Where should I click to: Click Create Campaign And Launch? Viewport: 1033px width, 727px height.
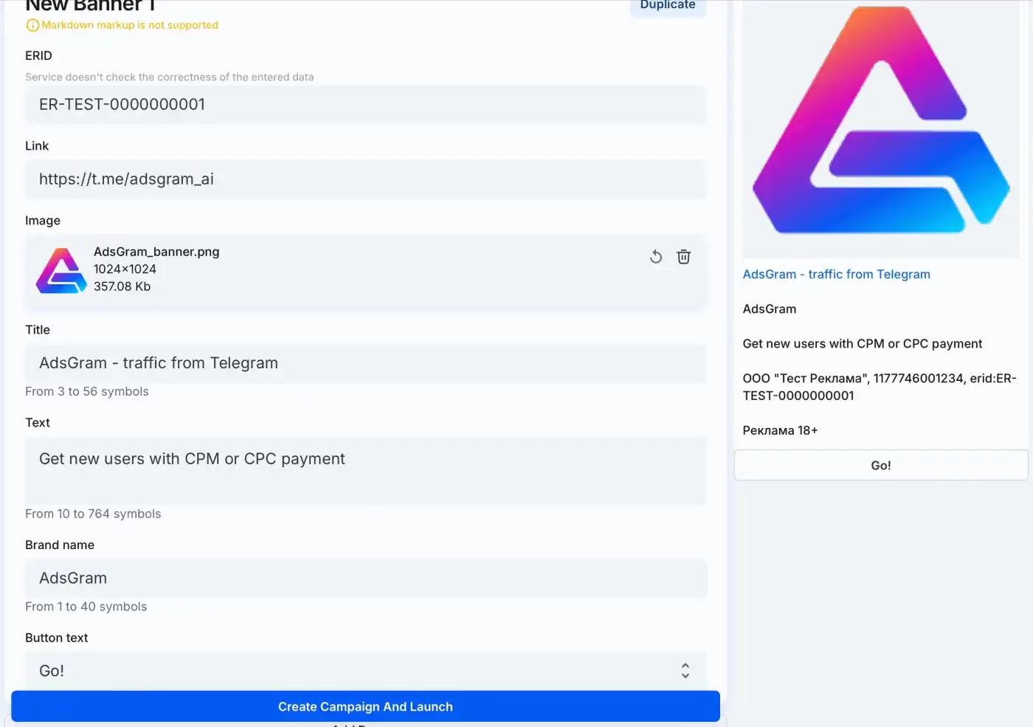366,706
